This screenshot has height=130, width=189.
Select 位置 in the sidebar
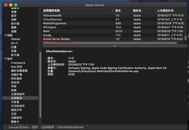coord(14,47)
